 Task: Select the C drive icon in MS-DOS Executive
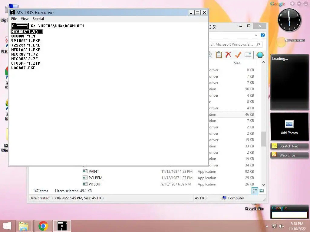20,26
